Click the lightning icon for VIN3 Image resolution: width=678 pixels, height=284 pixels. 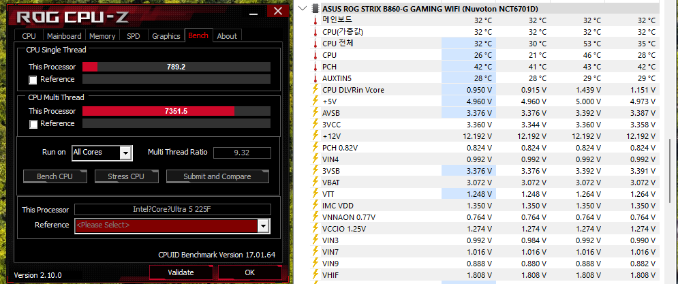(315, 240)
